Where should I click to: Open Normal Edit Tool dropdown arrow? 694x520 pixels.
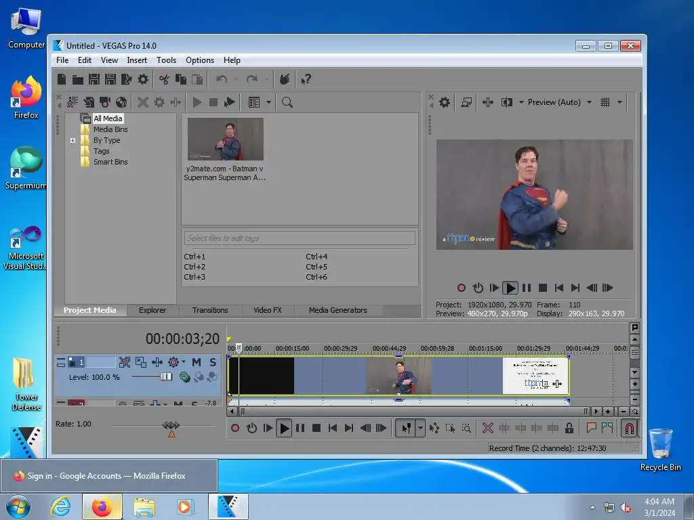coord(420,428)
